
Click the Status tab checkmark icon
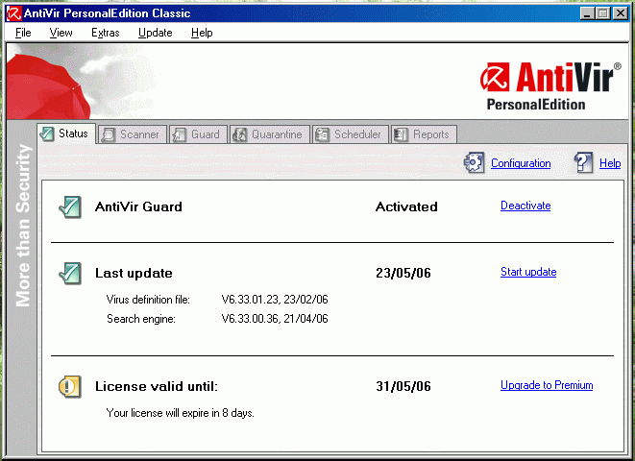(47, 133)
